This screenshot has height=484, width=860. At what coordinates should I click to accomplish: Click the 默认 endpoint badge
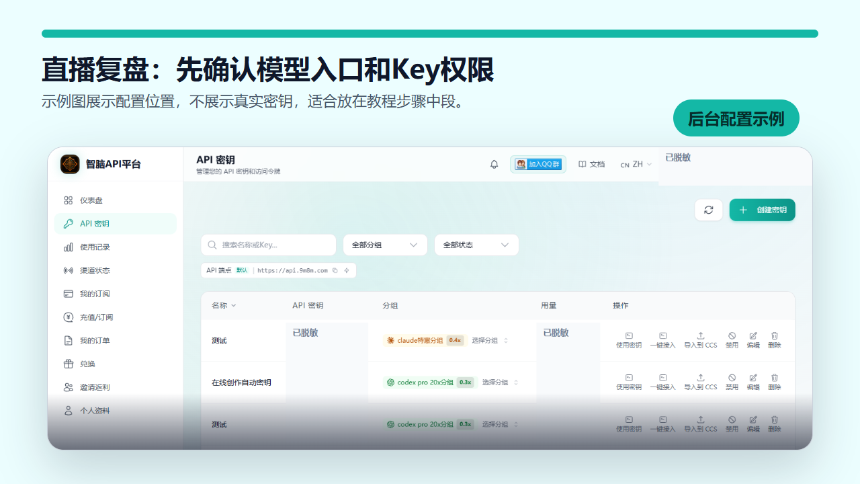point(242,270)
